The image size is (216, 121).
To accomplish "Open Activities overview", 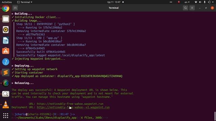I will [x=7, y=2].
